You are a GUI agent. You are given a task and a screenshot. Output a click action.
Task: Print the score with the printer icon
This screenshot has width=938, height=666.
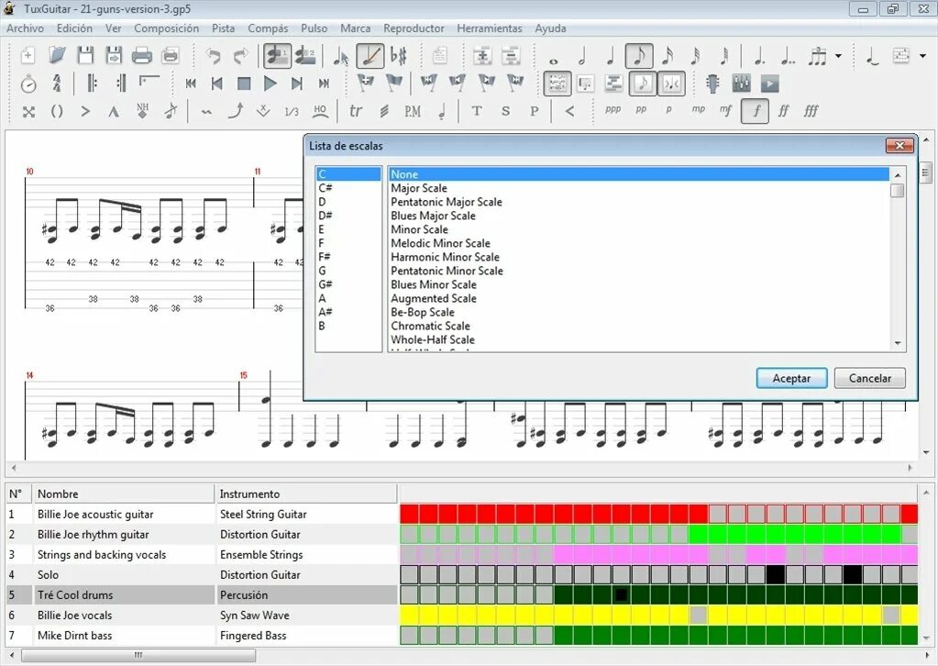(x=142, y=56)
